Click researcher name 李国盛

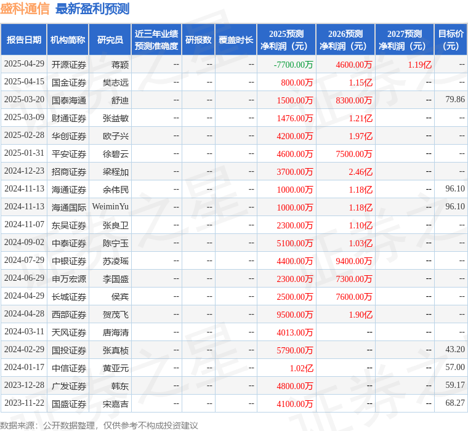pyautogui.click(x=116, y=279)
